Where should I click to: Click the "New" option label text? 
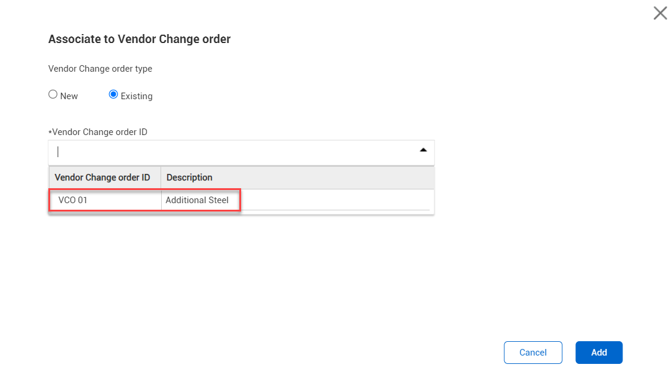pos(69,96)
